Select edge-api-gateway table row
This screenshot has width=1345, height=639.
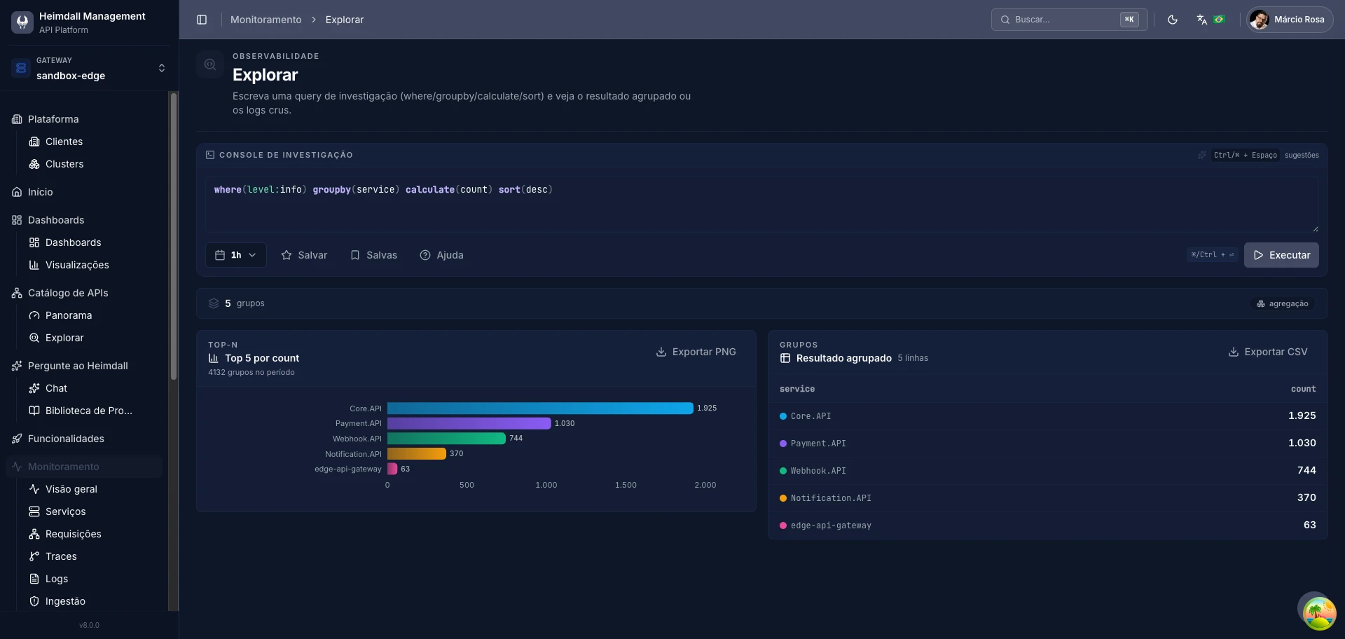tap(1048, 525)
